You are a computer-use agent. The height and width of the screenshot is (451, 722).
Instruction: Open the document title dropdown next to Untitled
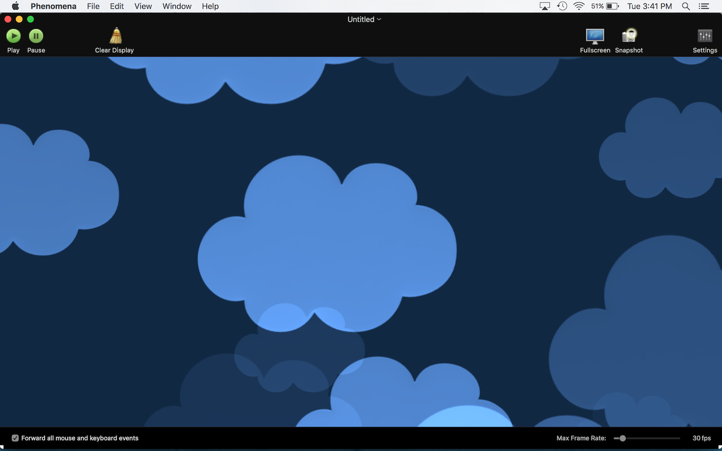point(379,19)
